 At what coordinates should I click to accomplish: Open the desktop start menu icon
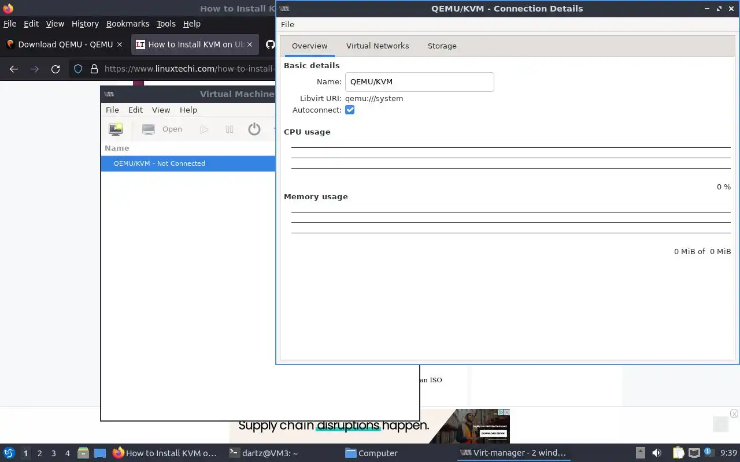coord(9,453)
